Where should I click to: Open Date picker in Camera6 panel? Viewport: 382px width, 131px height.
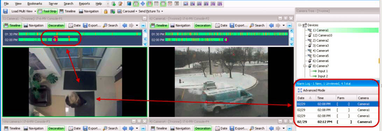(x=221, y=25)
